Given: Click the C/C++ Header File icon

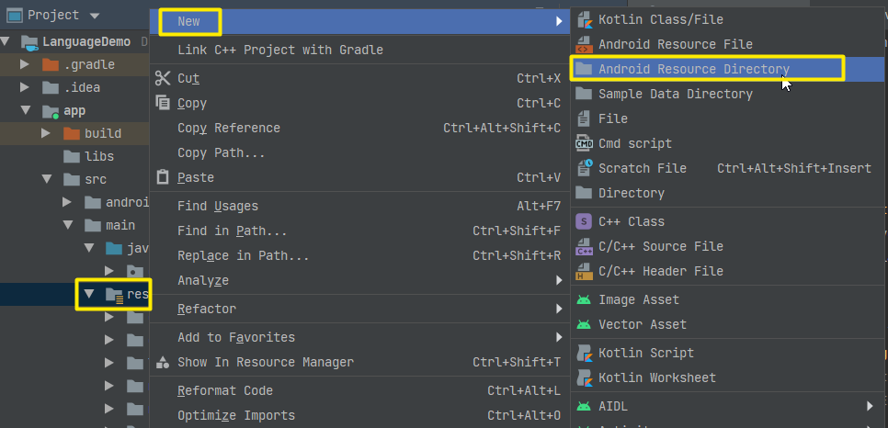Looking at the screenshot, I should click(x=584, y=271).
